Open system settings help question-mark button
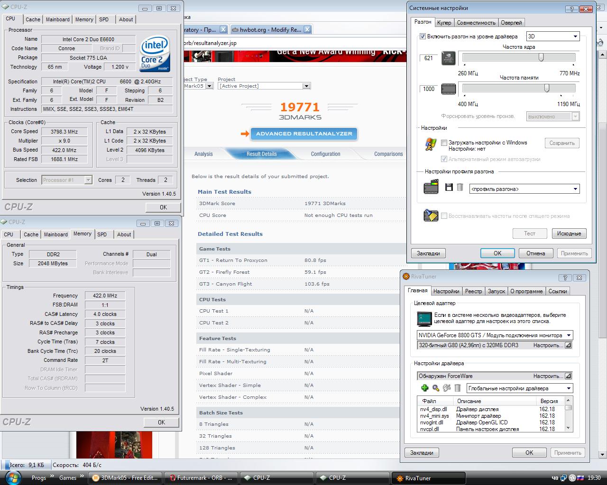The height and width of the screenshot is (485, 607). pos(572,9)
